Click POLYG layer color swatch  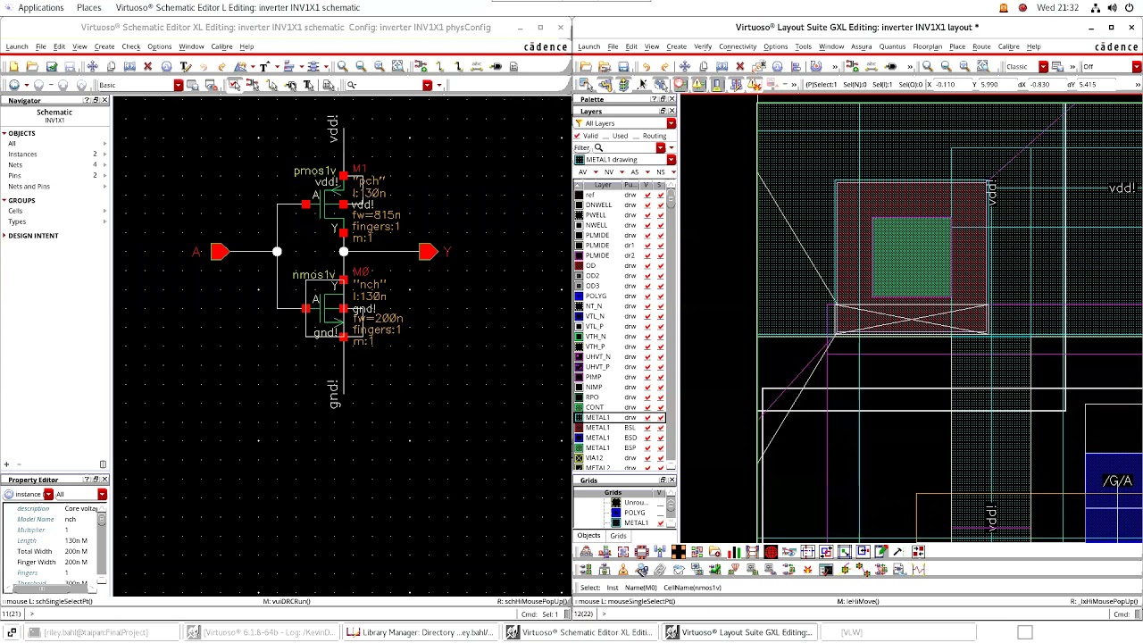(x=579, y=296)
